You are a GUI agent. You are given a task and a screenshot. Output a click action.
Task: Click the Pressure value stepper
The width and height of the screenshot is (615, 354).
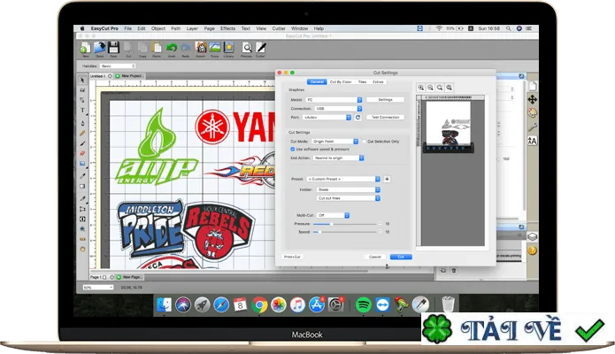tap(380, 224)
